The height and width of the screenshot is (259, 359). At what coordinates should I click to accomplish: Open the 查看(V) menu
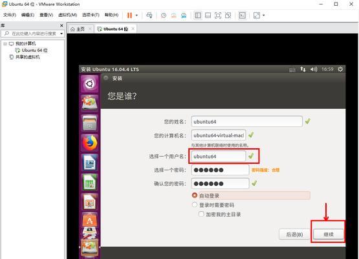tap(46, 15)
